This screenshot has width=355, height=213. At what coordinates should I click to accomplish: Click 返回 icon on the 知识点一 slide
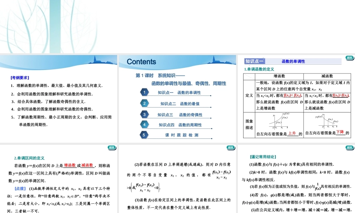tap(349, 58)
